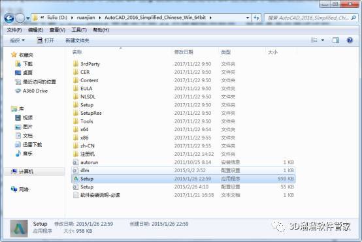Open the 组织 dropdown
The image size is (362, 242).
[17, 40]
